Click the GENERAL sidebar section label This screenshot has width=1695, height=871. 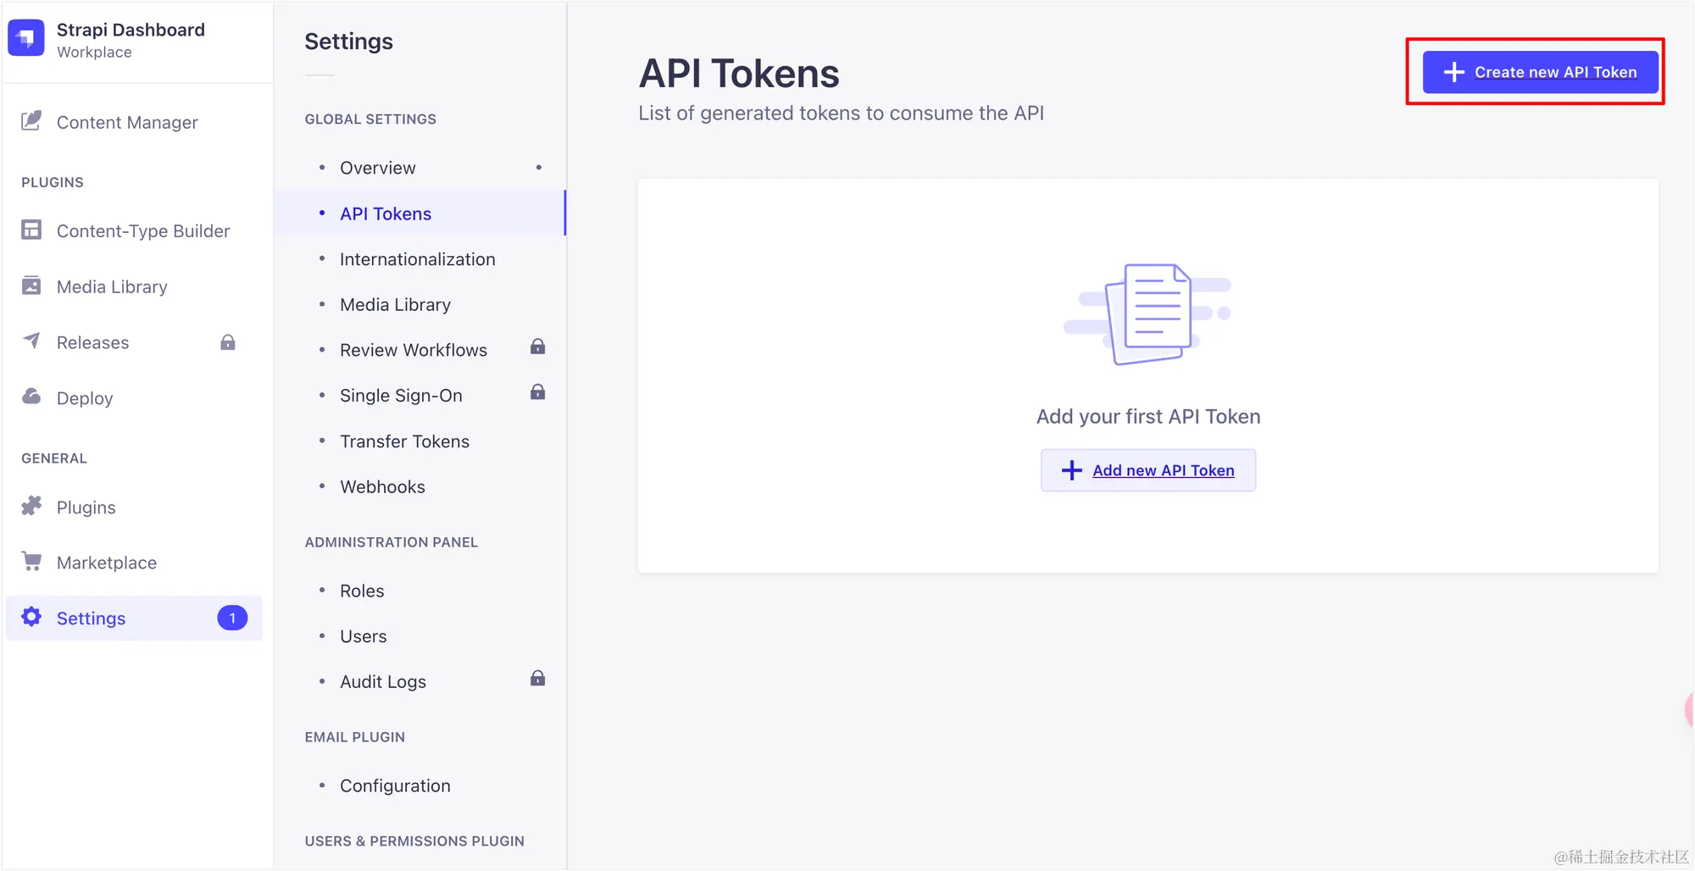pyautogui.click(x=54, y=458)
